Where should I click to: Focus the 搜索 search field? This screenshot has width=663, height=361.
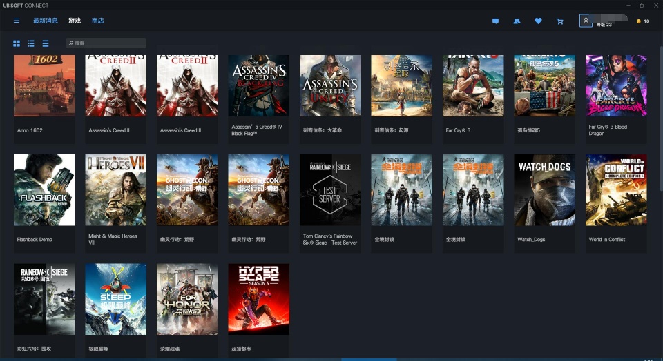[106, 43]
